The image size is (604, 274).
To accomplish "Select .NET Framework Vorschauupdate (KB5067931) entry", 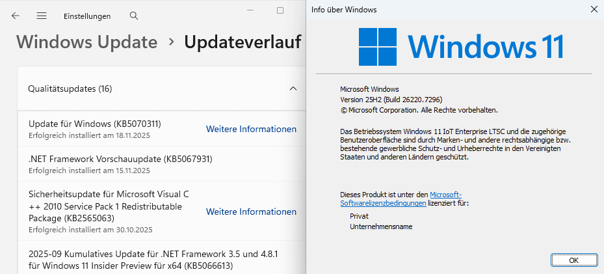I will tap(162, 164).
